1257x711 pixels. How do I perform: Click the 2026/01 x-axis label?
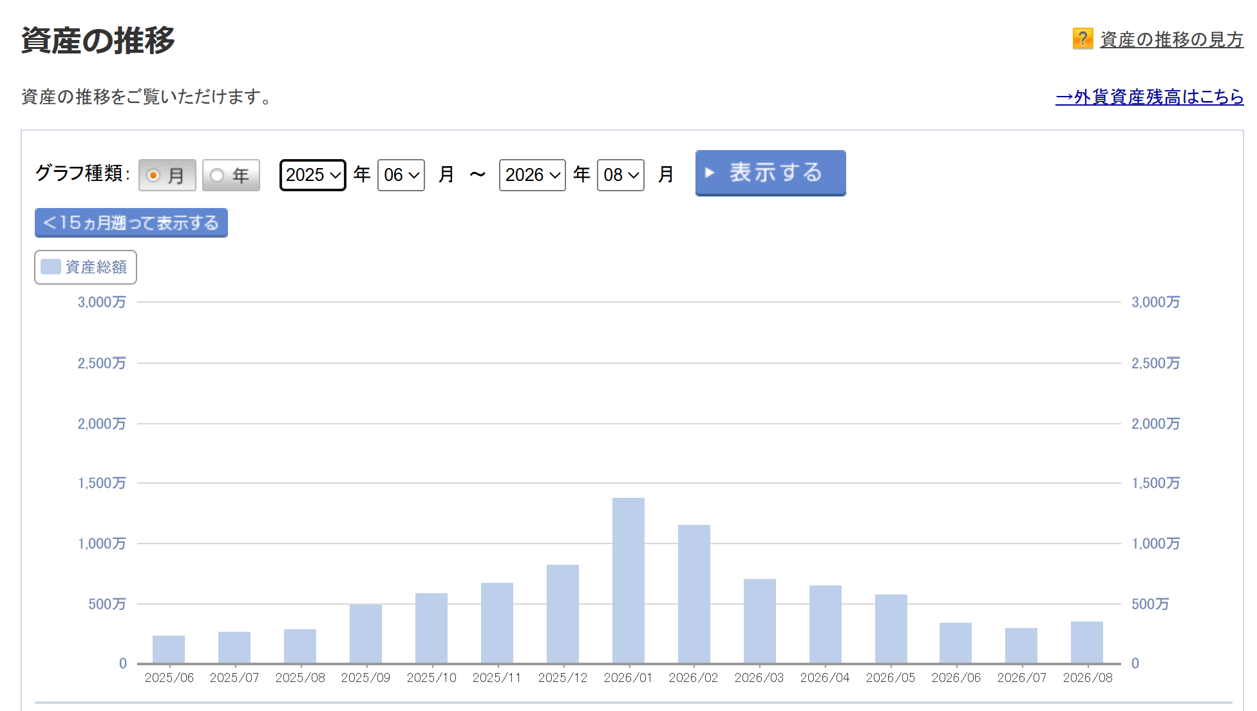pyautogui.click(x=628, y=678)
